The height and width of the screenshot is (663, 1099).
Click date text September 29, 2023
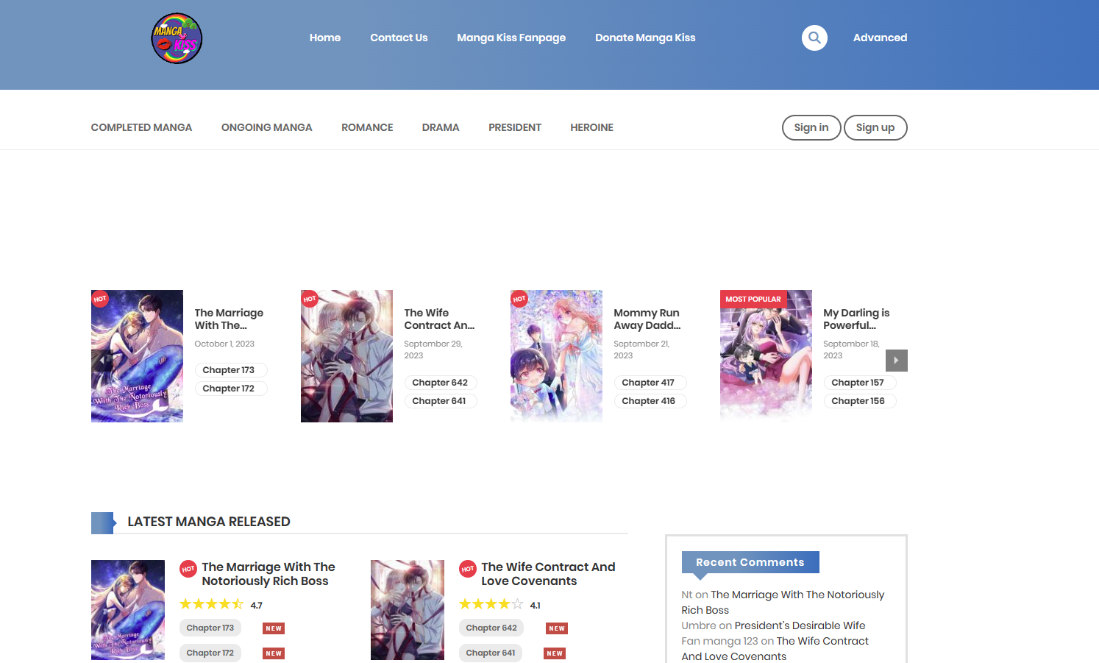pos(433,350)
